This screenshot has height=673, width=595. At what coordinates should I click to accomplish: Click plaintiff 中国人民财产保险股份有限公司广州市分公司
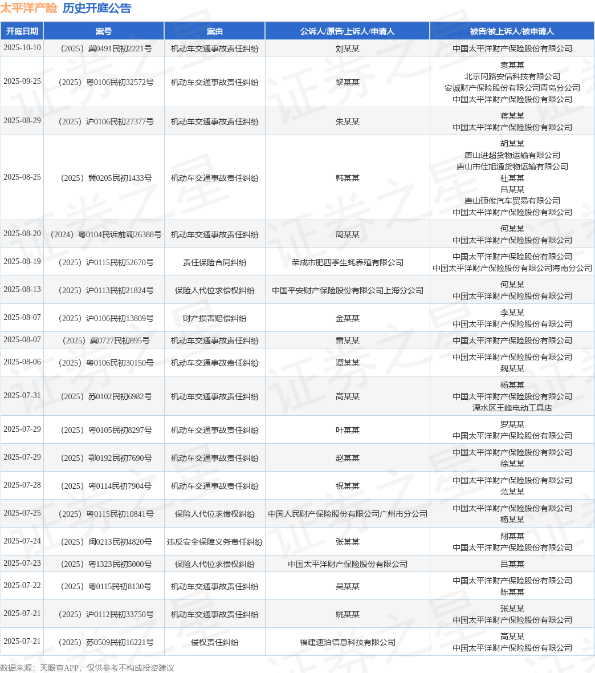click(348, 514)
